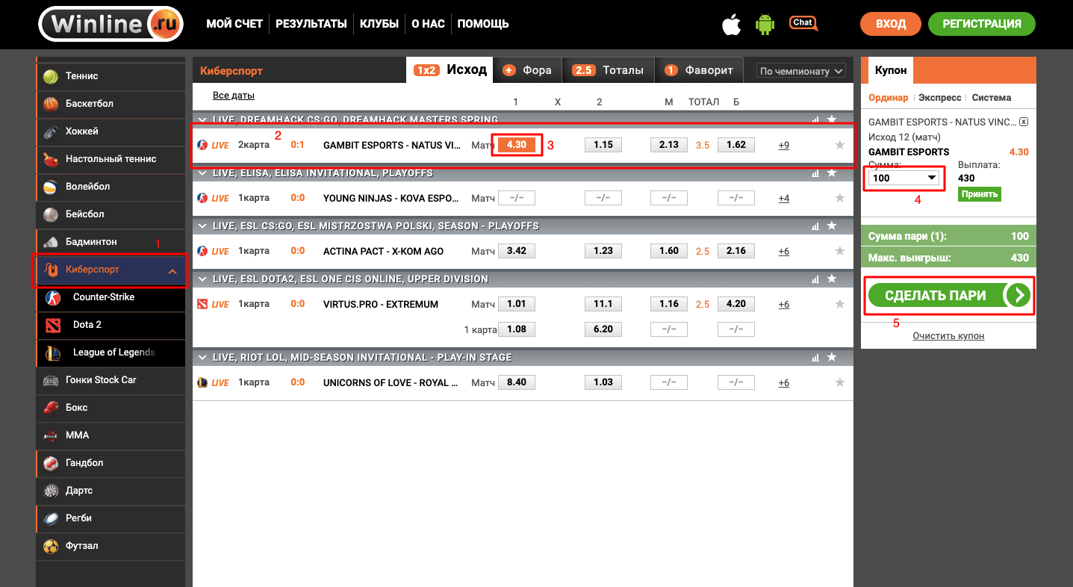Image resolution: width=1073 pixels, height=587 pixels.
Task: Click the СДЕЛАТЬ ПАРИ button
Action: [949, 296]
